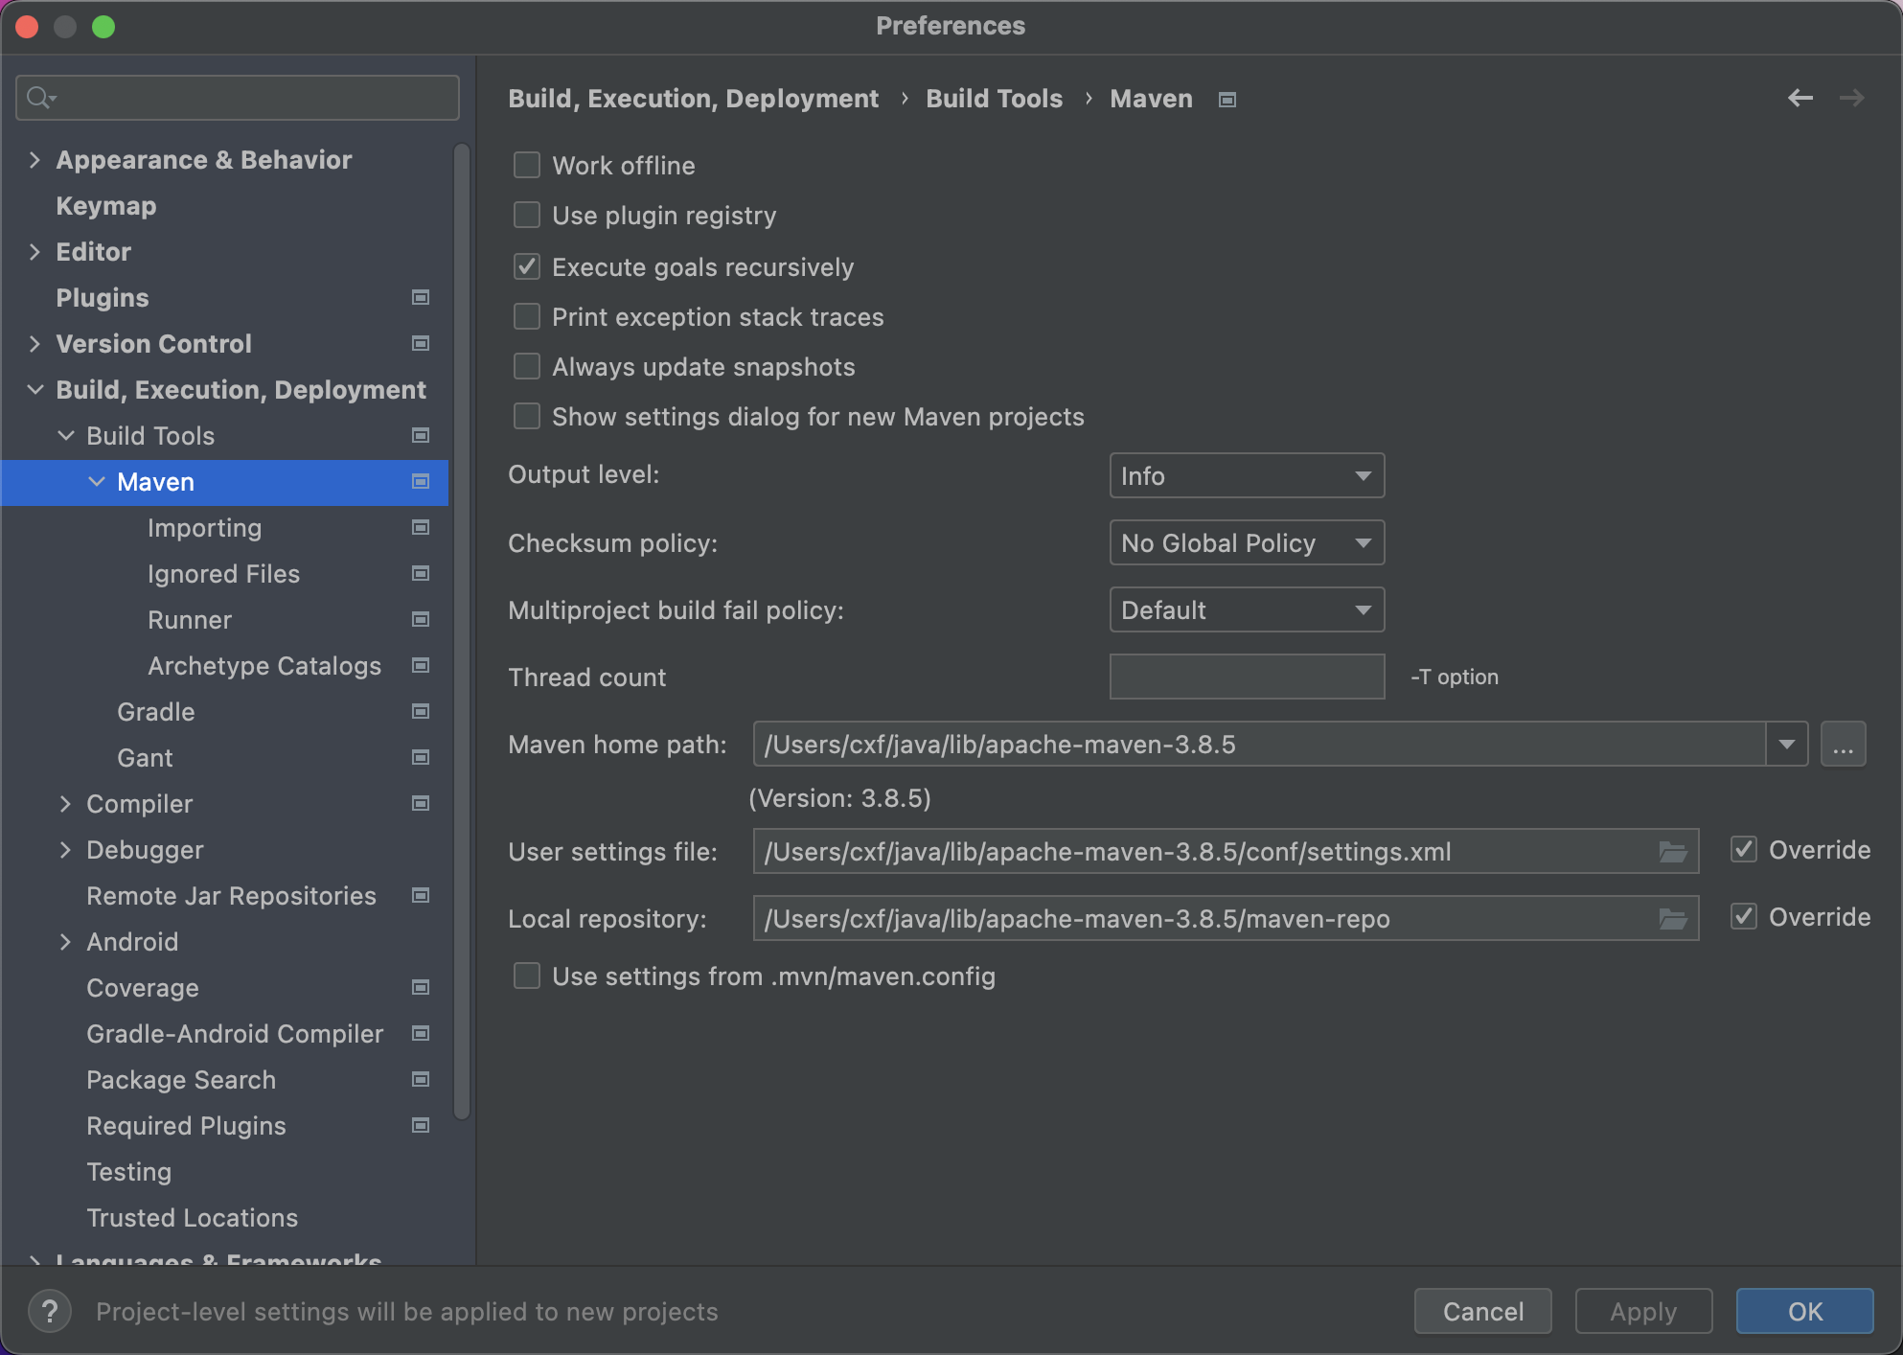Click the Apply button
This screenshot has width=1903, height=1355.
(x=1643, y=1311)
